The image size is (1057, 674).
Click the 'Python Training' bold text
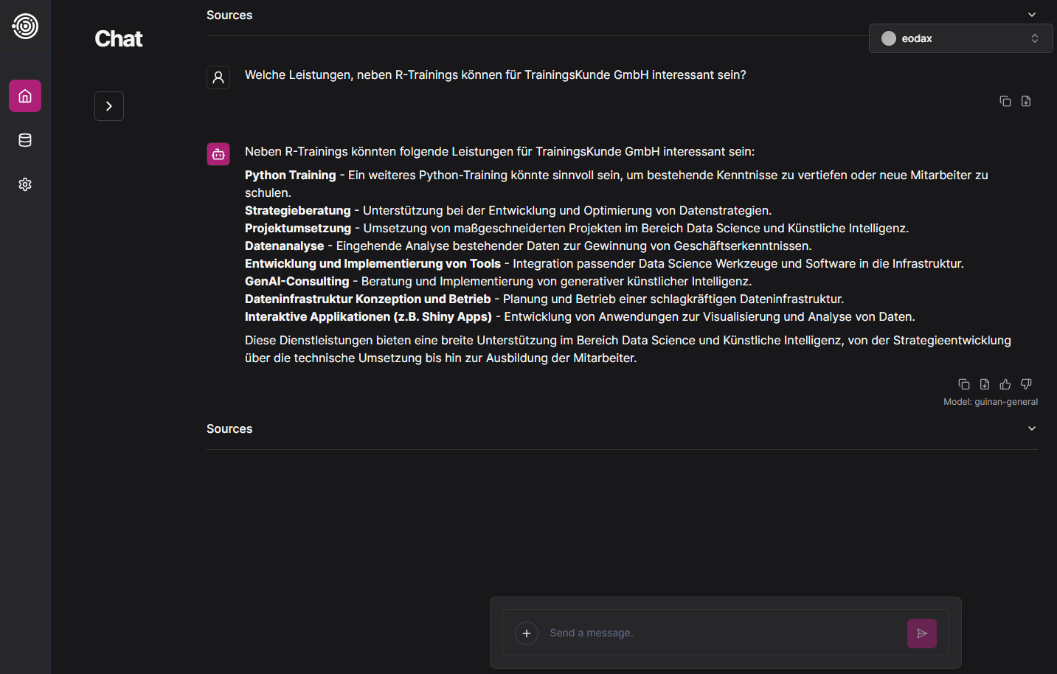[291, 175]
